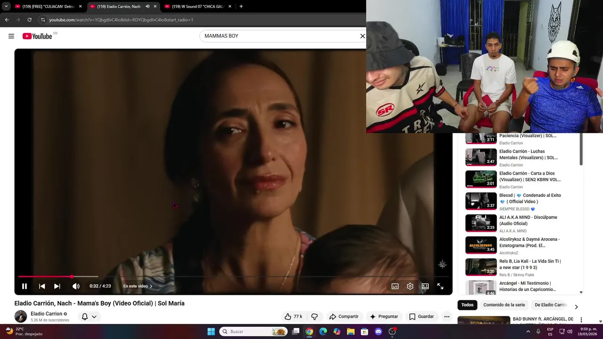The image size is (603, 339).
Task: Open Microsoft Edge from taskbar
Action: 323,331
